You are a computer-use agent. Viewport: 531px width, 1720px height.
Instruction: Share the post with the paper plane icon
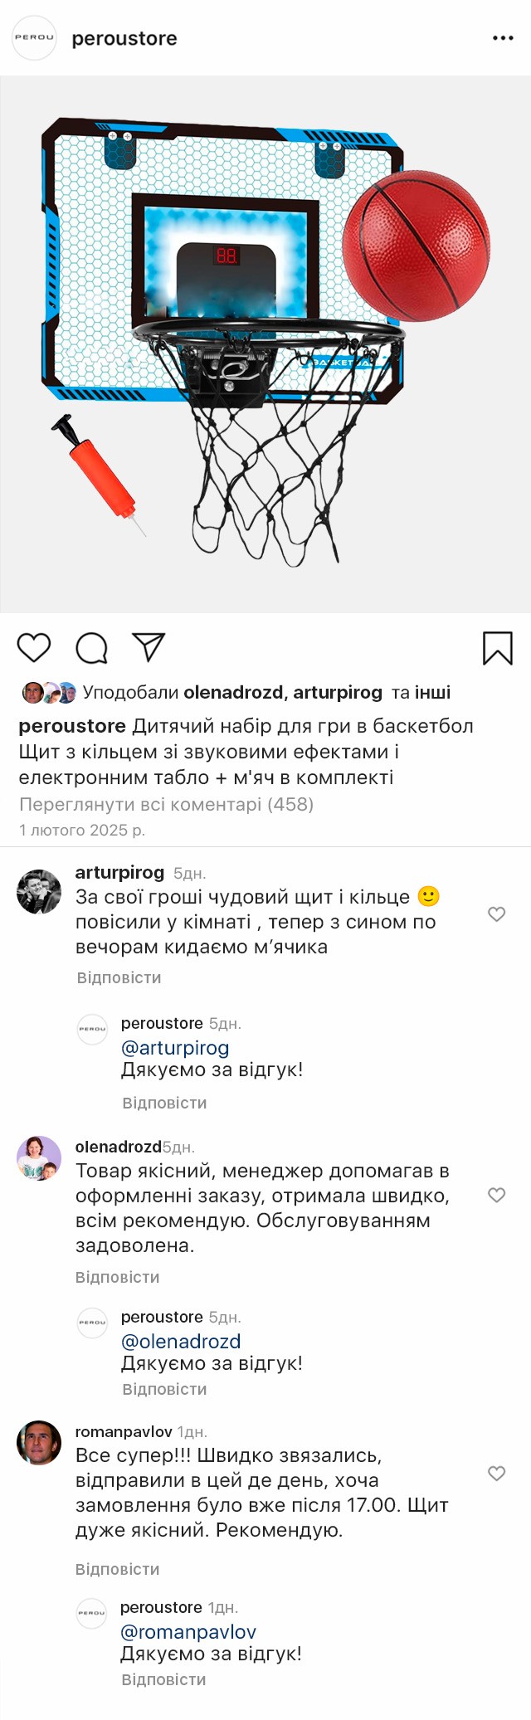coord(149,647)
